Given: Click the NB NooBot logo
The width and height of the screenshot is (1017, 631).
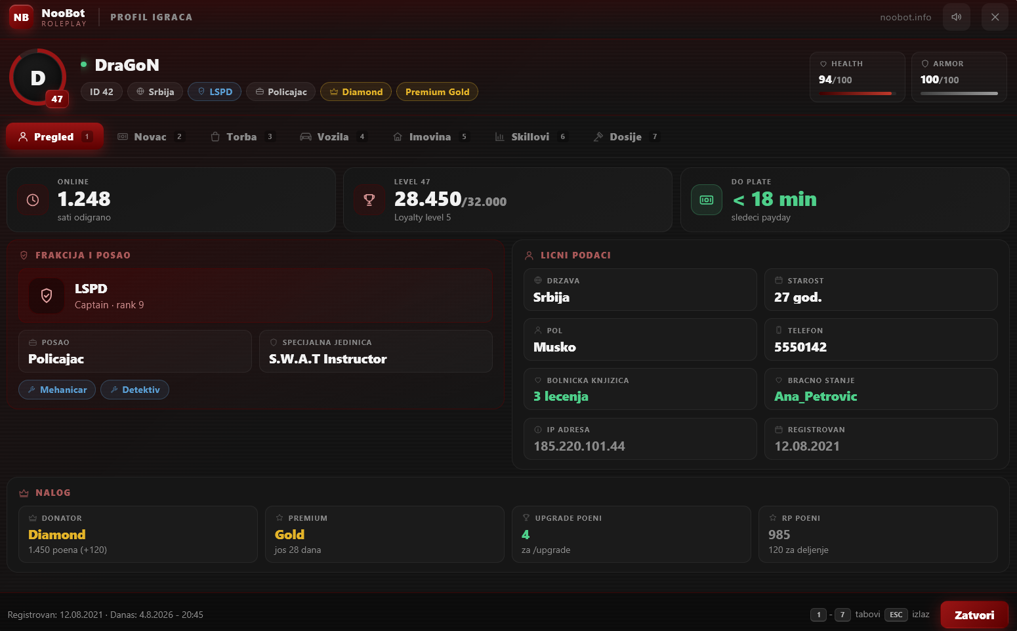Looking at the screenshot, I should pos(21,17).
